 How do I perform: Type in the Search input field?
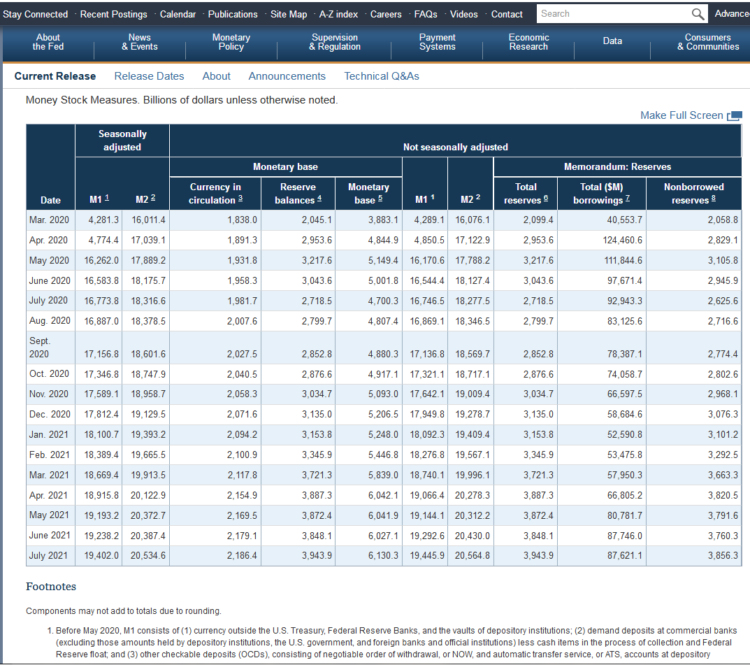(x=612, y=14)
